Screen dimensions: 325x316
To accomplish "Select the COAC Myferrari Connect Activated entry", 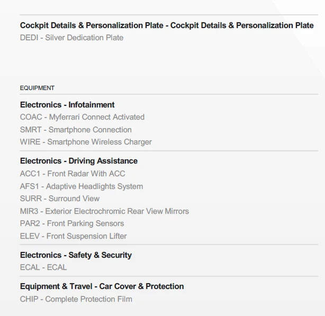I will 82,117.
